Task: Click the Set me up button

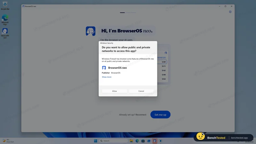Action: (x=160, y=115)
